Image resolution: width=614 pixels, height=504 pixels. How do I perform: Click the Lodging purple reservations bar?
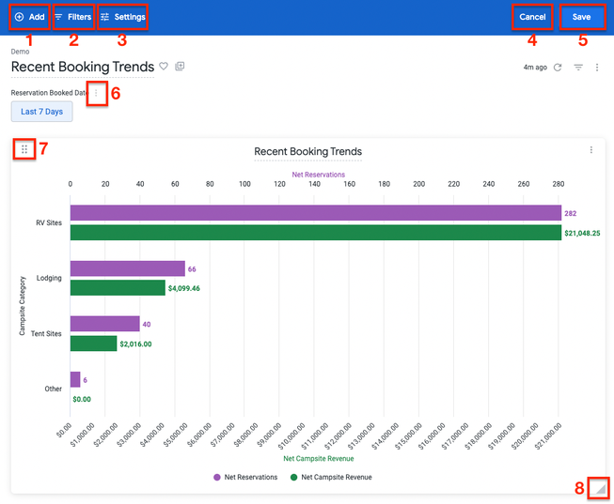point(128,268)
